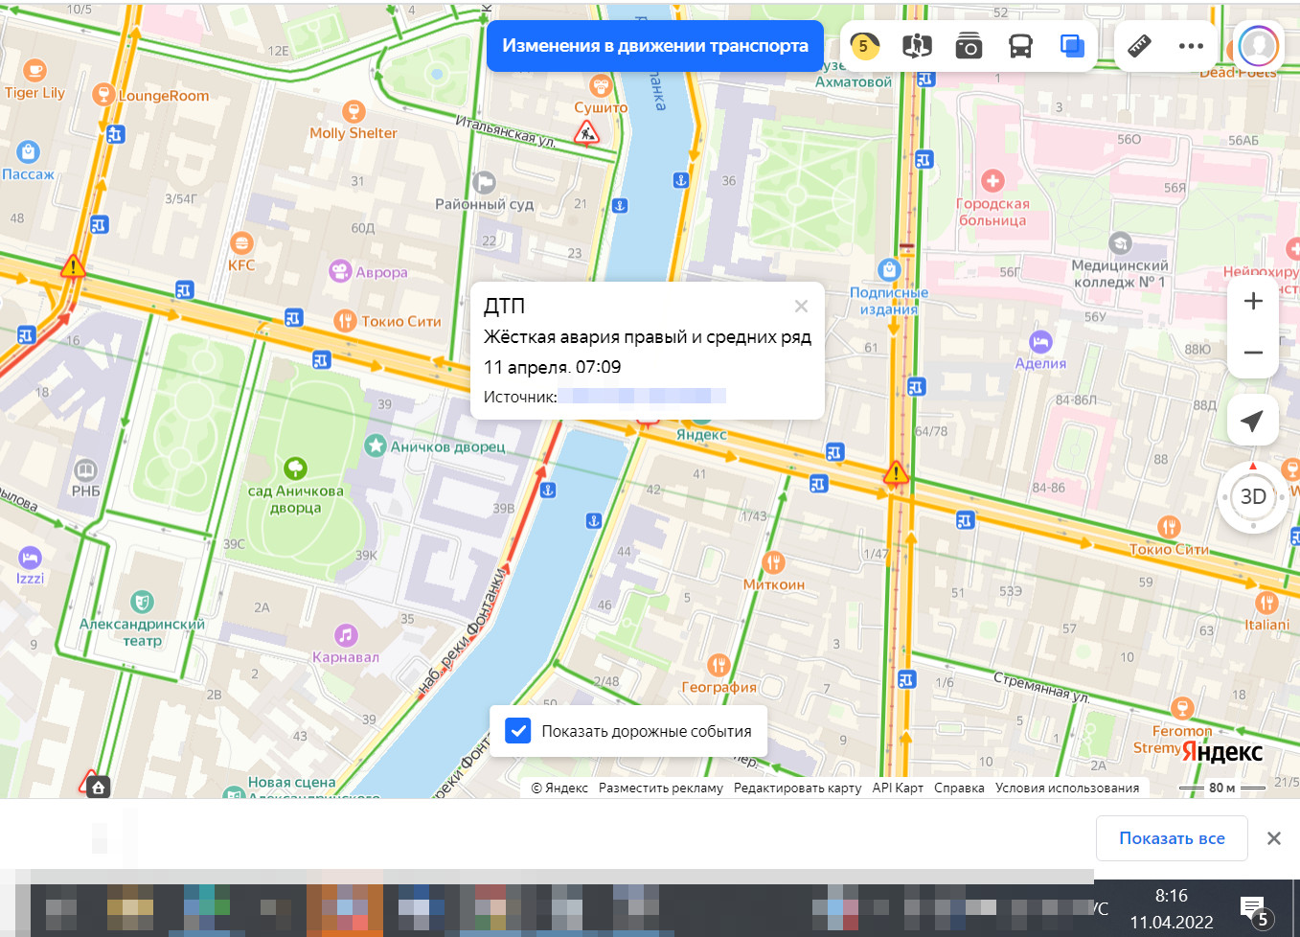Select the Сушито restaurant marker
The width and height of the screenshot is (1300, 937).
601,86
